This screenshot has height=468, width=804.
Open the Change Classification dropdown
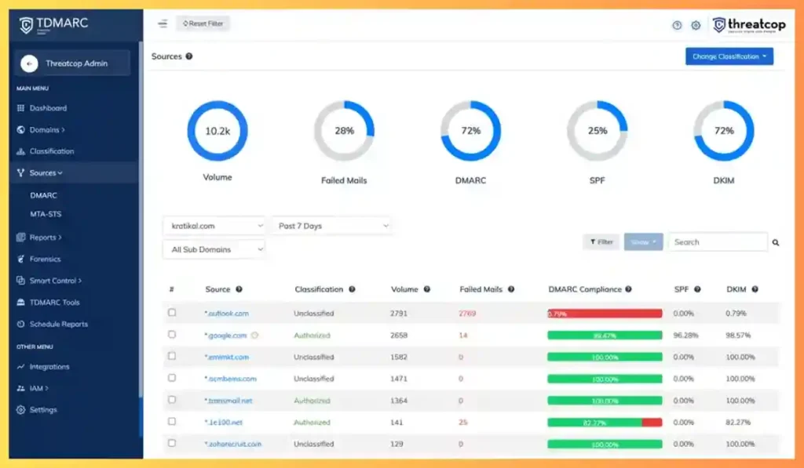coord(729,56)
